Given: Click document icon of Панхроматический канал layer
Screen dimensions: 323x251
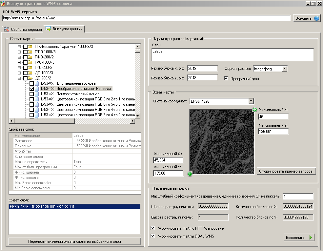Looking at the screenshot, I should tap(37, 94).
